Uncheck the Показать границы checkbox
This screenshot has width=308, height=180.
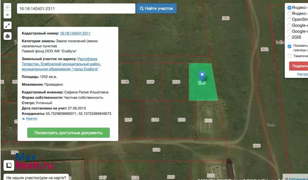tap(290, 46)
